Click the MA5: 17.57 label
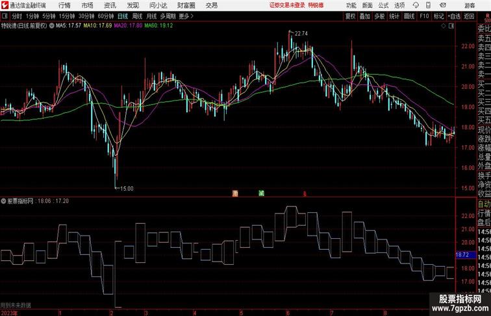Screen dimensions: 491x316 click(x=69, y=26)
